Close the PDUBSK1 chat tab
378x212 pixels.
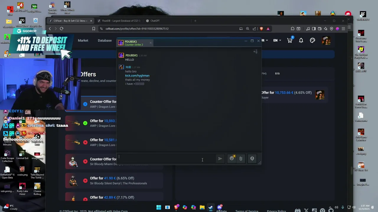150,43
